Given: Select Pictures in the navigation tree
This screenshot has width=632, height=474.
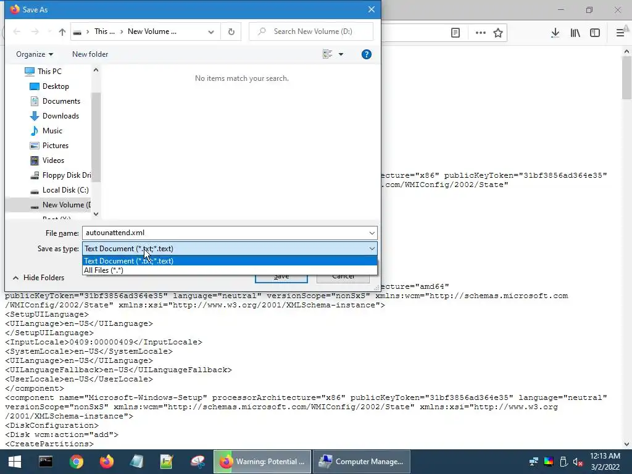Looking at the screenshot, I should tap(49, 146).
